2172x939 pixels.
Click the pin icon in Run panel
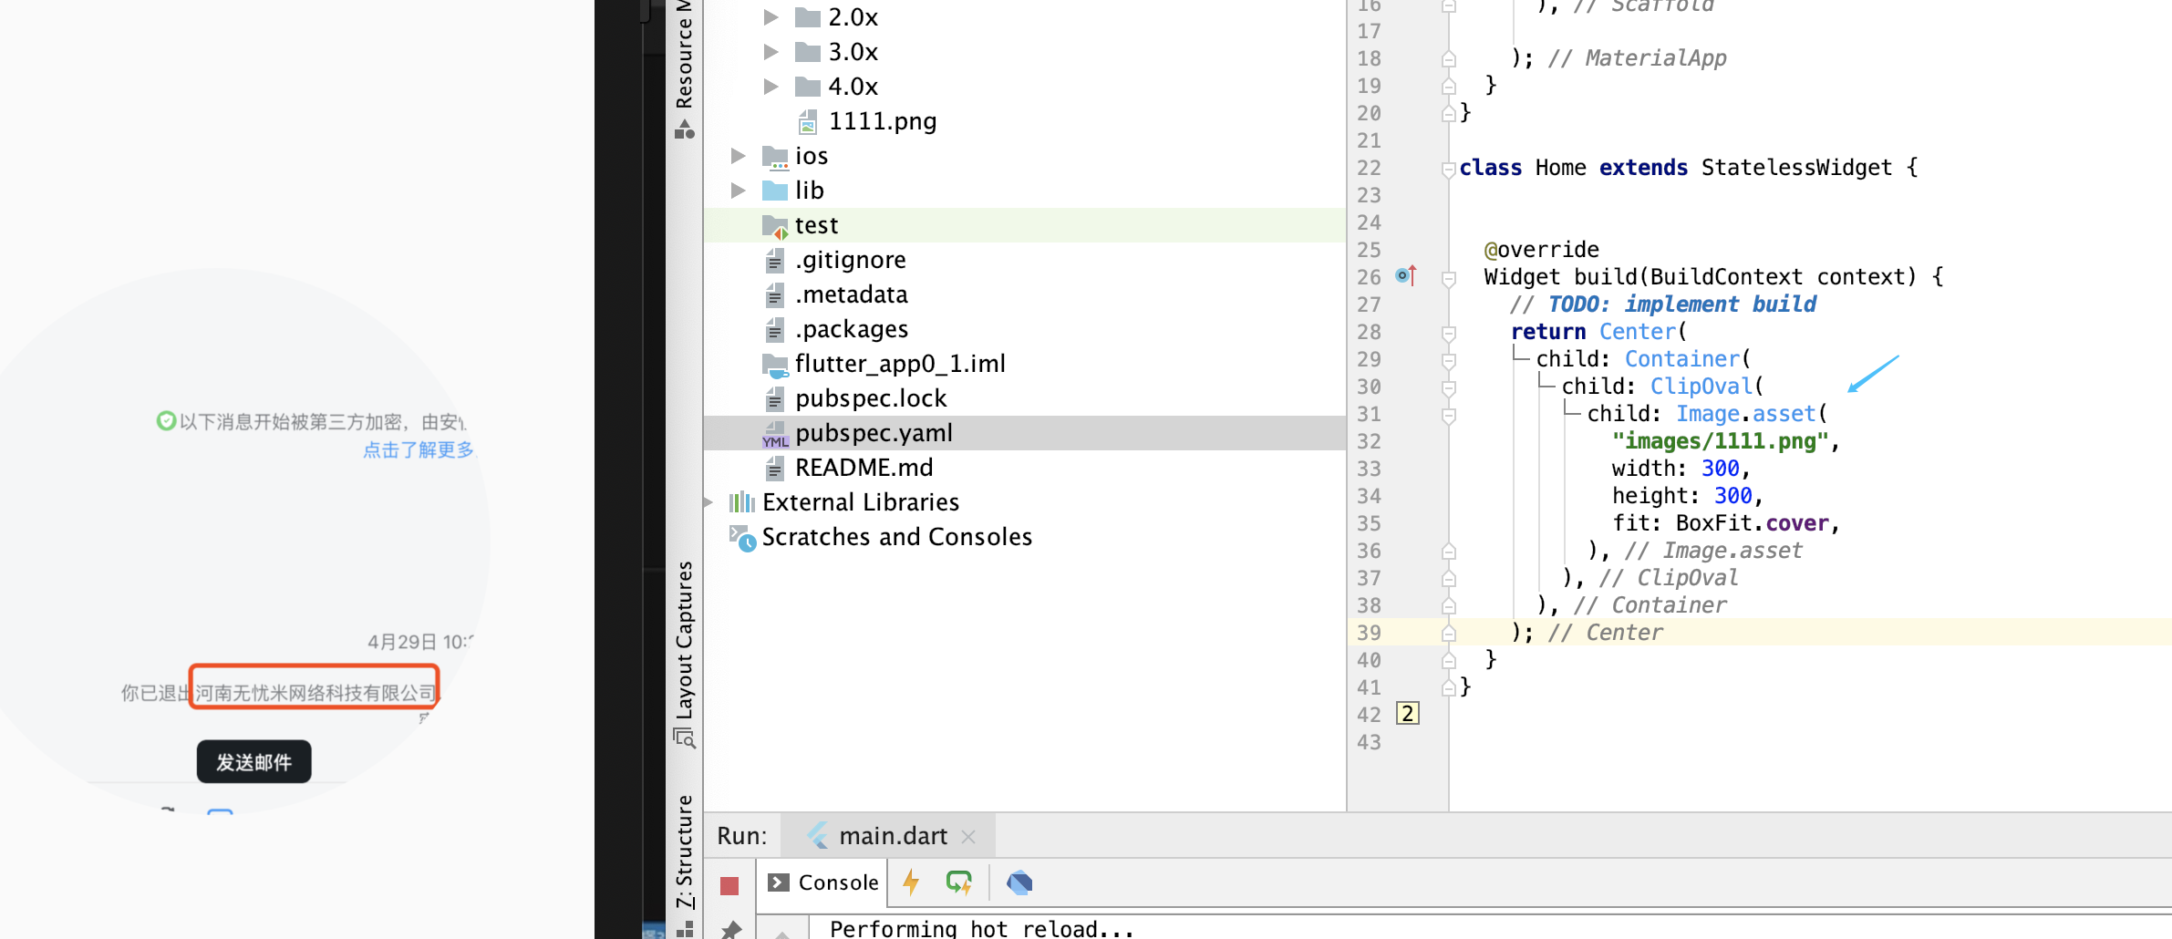730,929
